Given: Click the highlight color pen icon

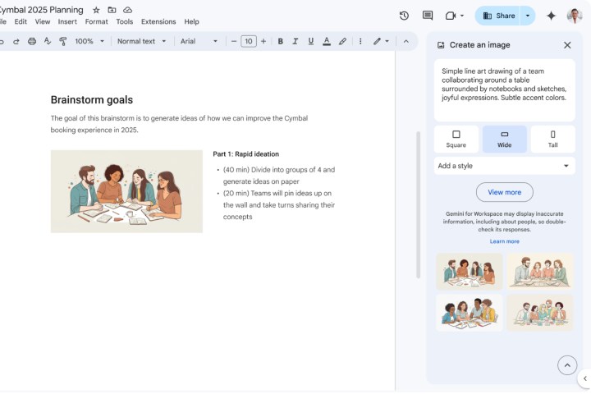Looking at the screenshot, I should [x=342, y=41].
